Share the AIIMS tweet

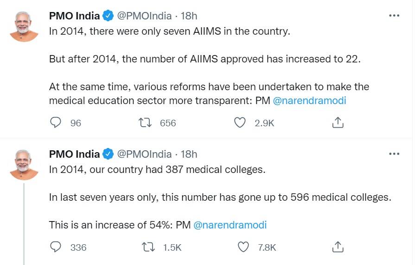click(x=338, y=123)
